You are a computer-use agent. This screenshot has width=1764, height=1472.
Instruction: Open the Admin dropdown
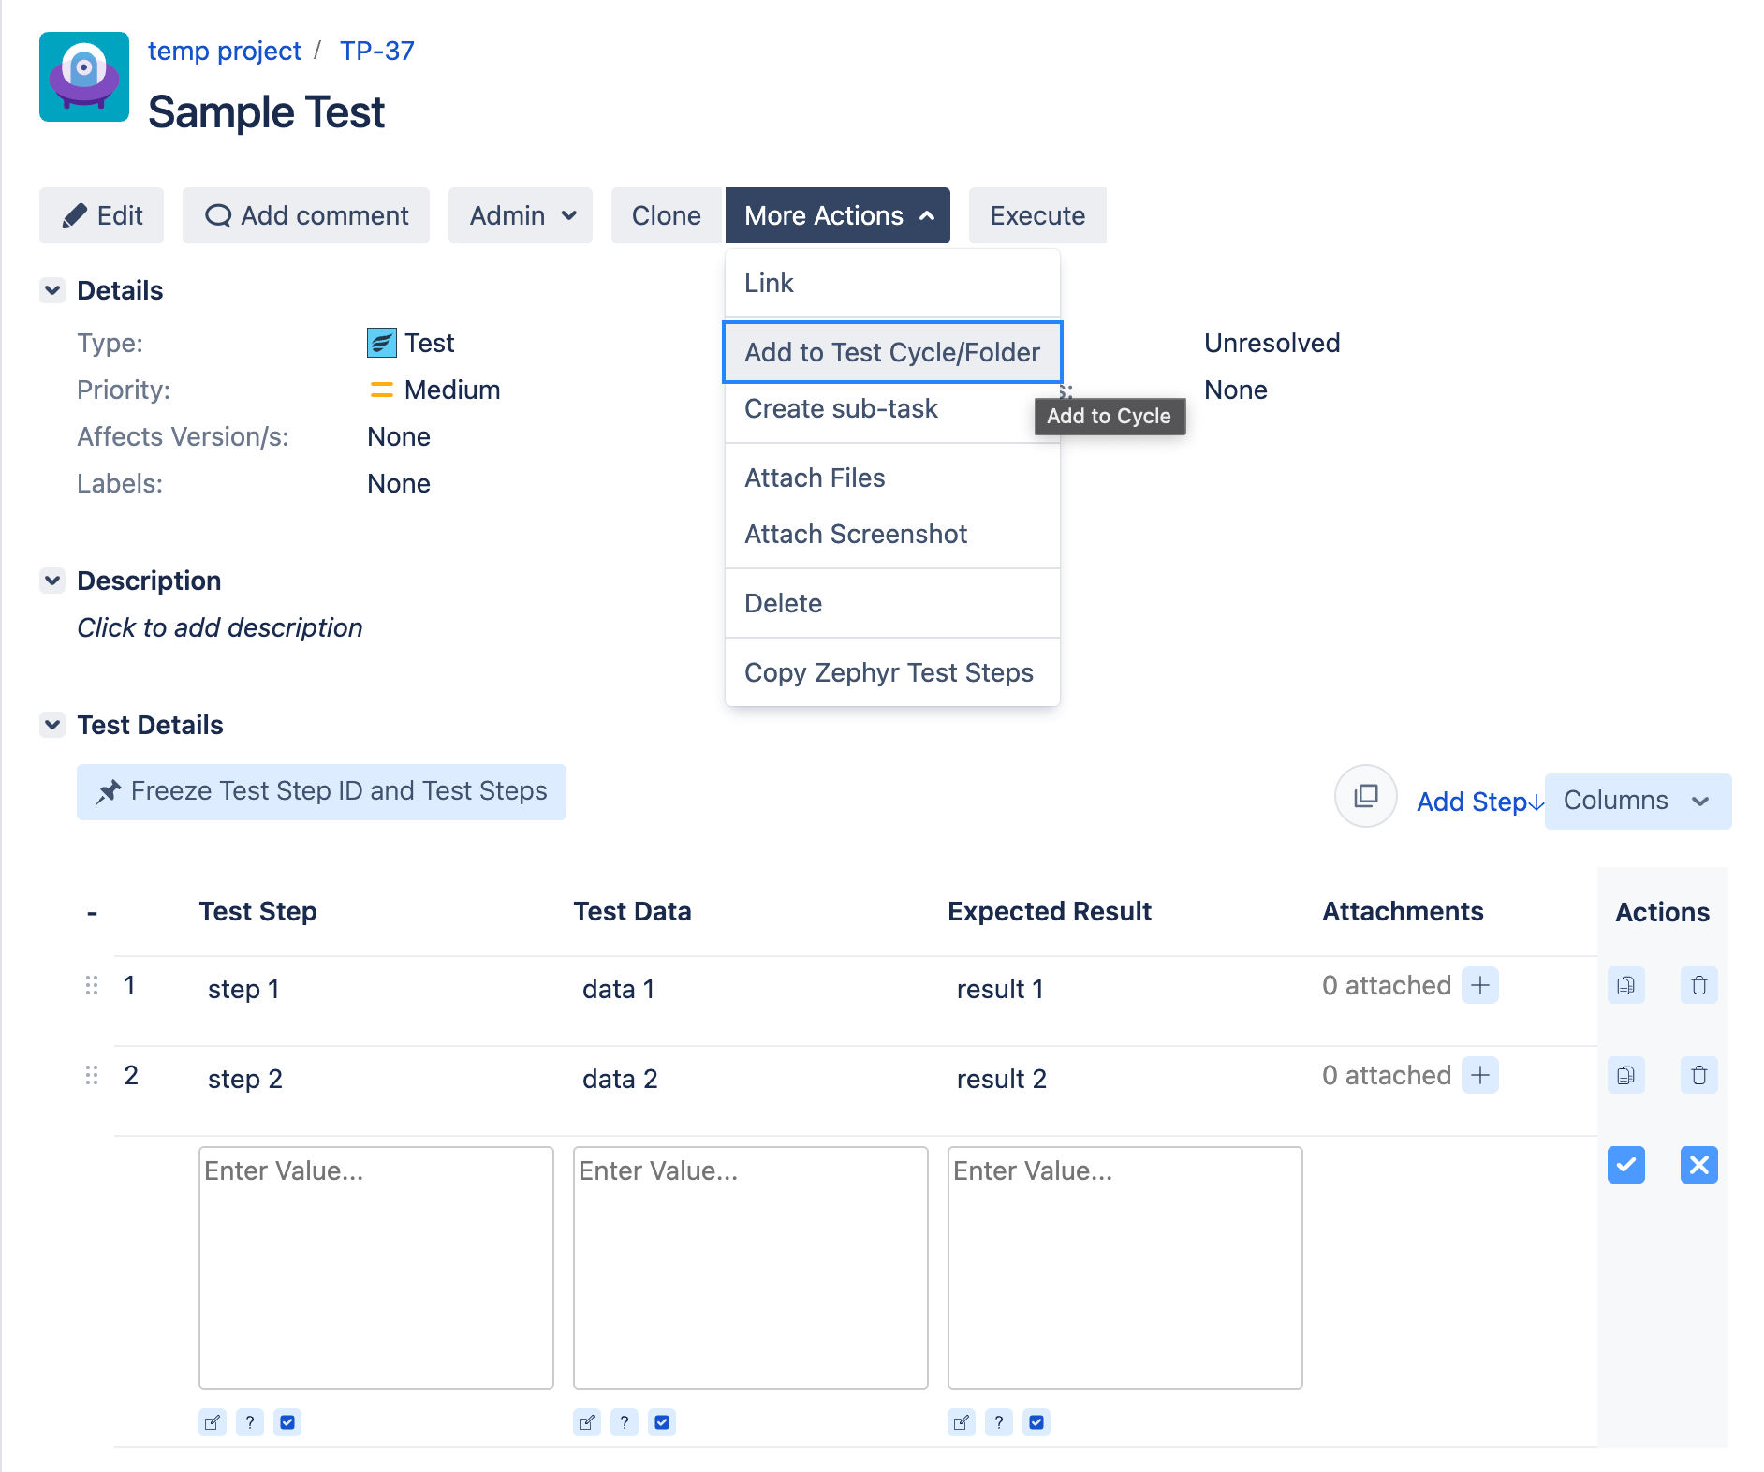point(520,215)
